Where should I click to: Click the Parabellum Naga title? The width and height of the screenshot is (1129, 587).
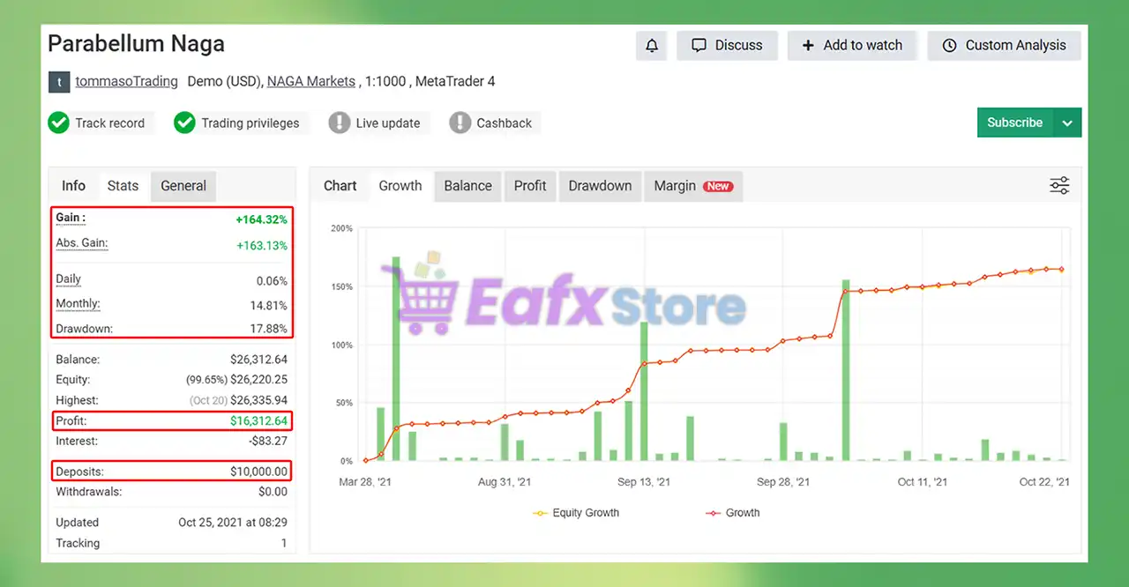click(136, 44)
